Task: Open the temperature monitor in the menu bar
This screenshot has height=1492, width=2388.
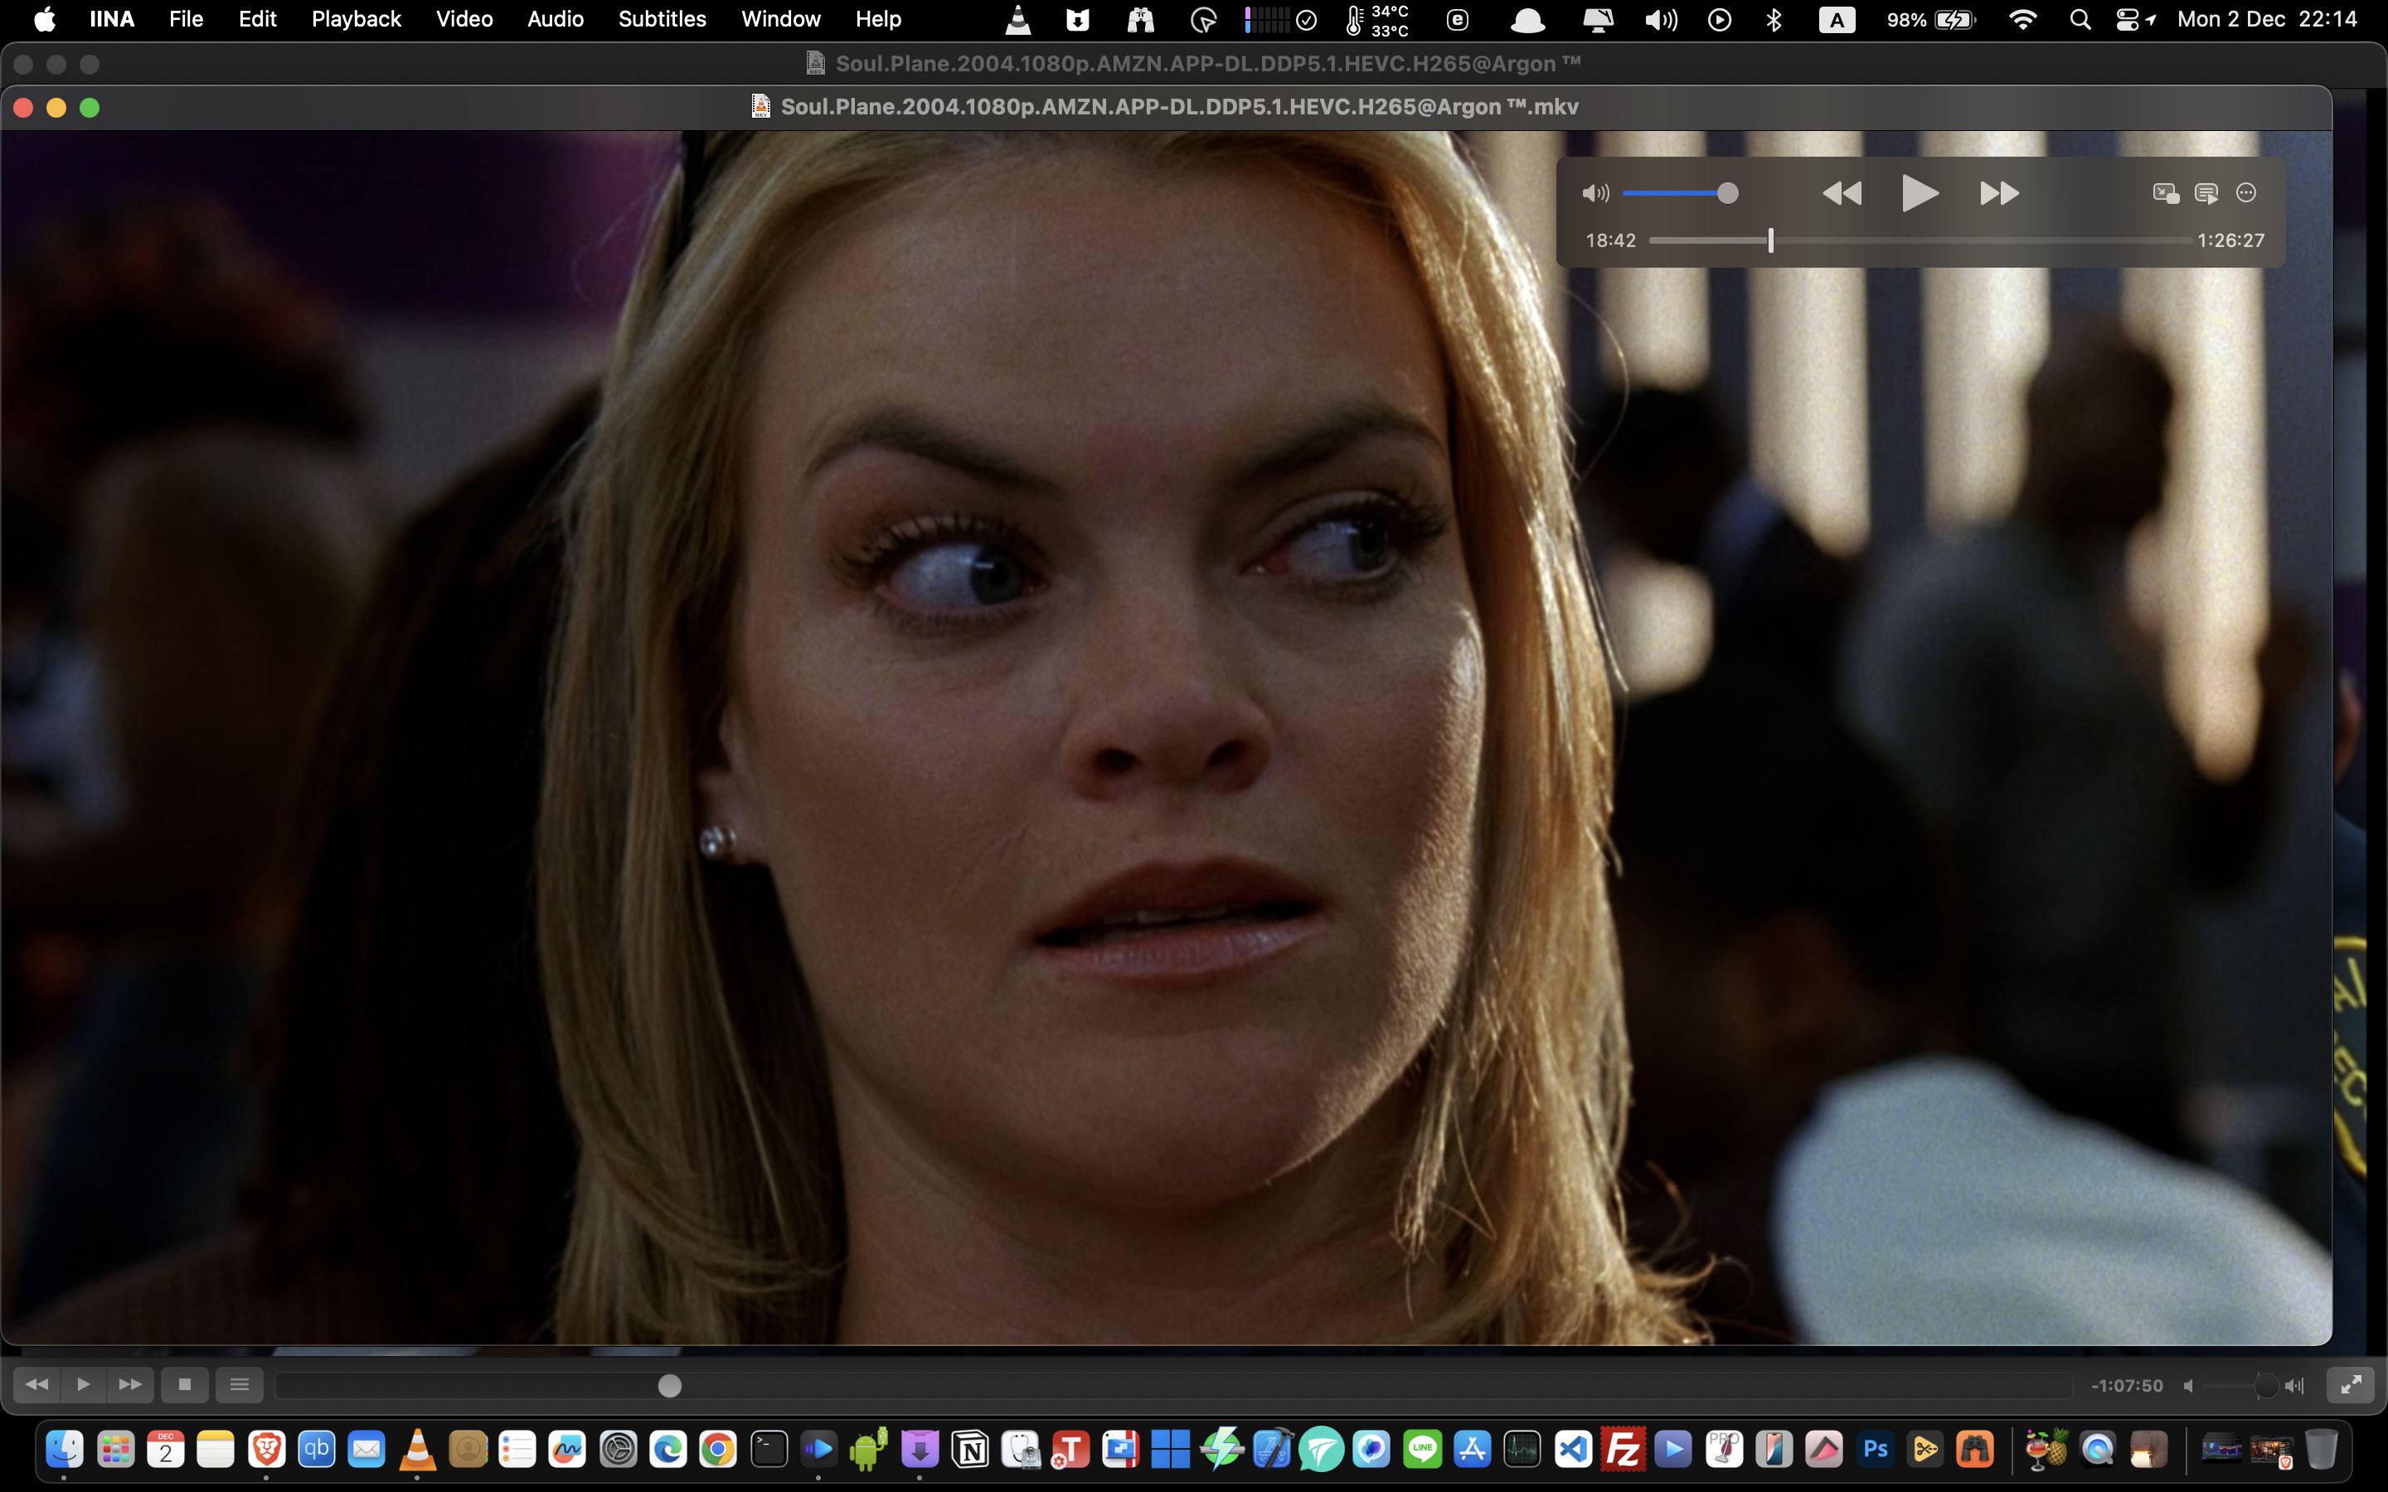Action: (x=1376, y=20)
